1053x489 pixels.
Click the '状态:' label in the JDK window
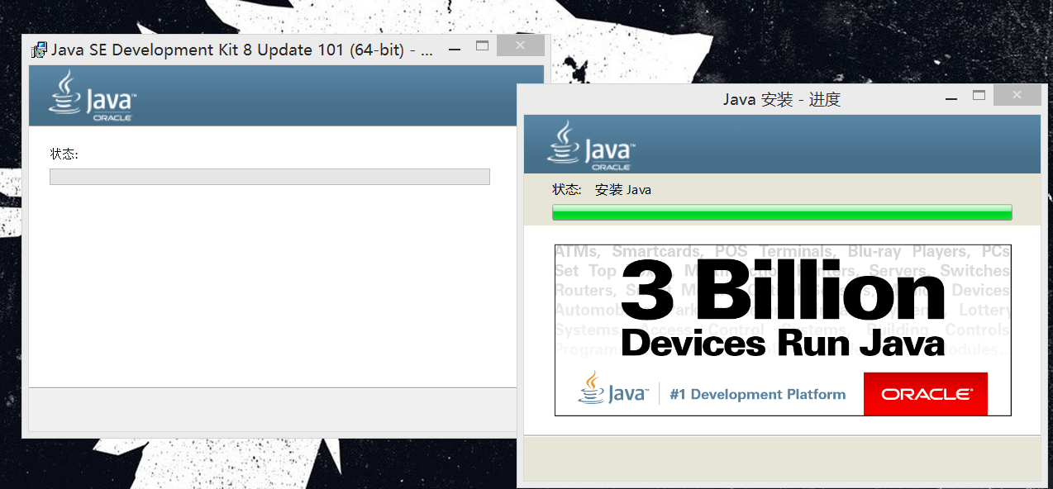(x=64, y=154)
